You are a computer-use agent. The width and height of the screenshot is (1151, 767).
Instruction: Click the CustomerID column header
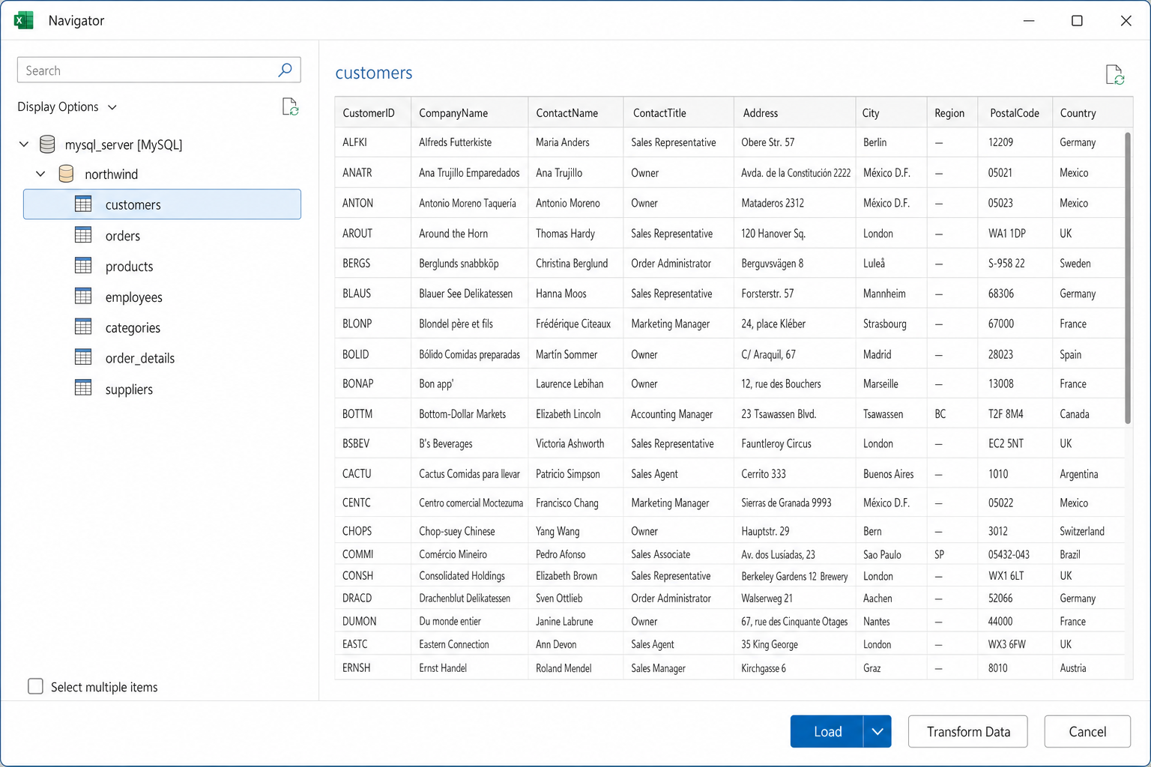tap(373, 112)
